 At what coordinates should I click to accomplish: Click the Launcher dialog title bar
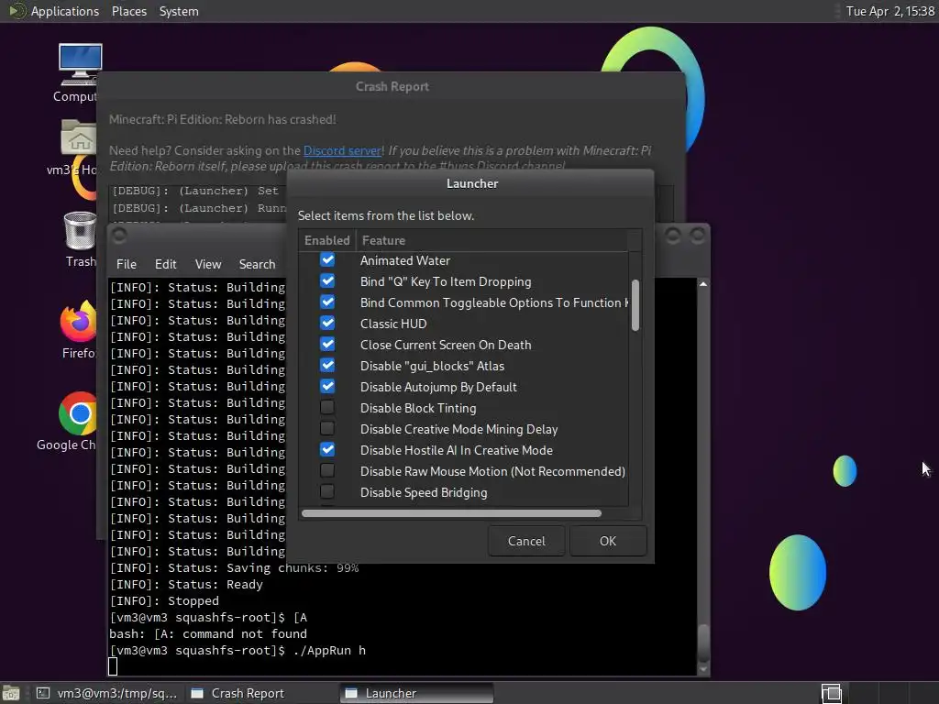click(472, 183)
